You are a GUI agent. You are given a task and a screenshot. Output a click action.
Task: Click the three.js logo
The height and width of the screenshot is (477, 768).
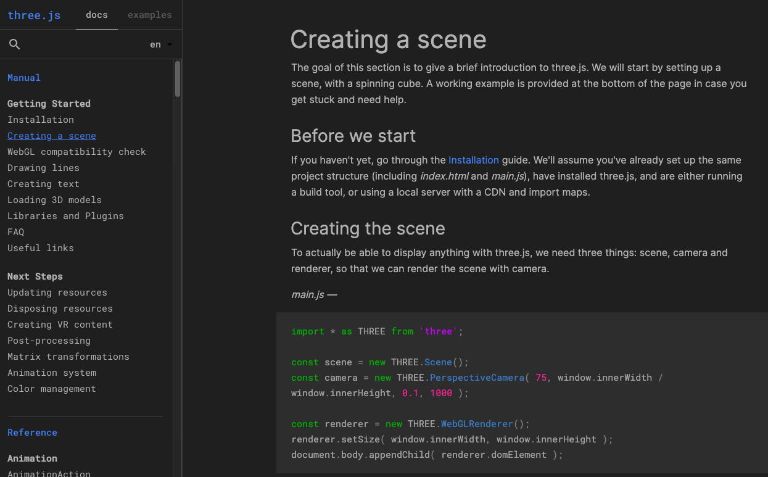tap(34, 15)
